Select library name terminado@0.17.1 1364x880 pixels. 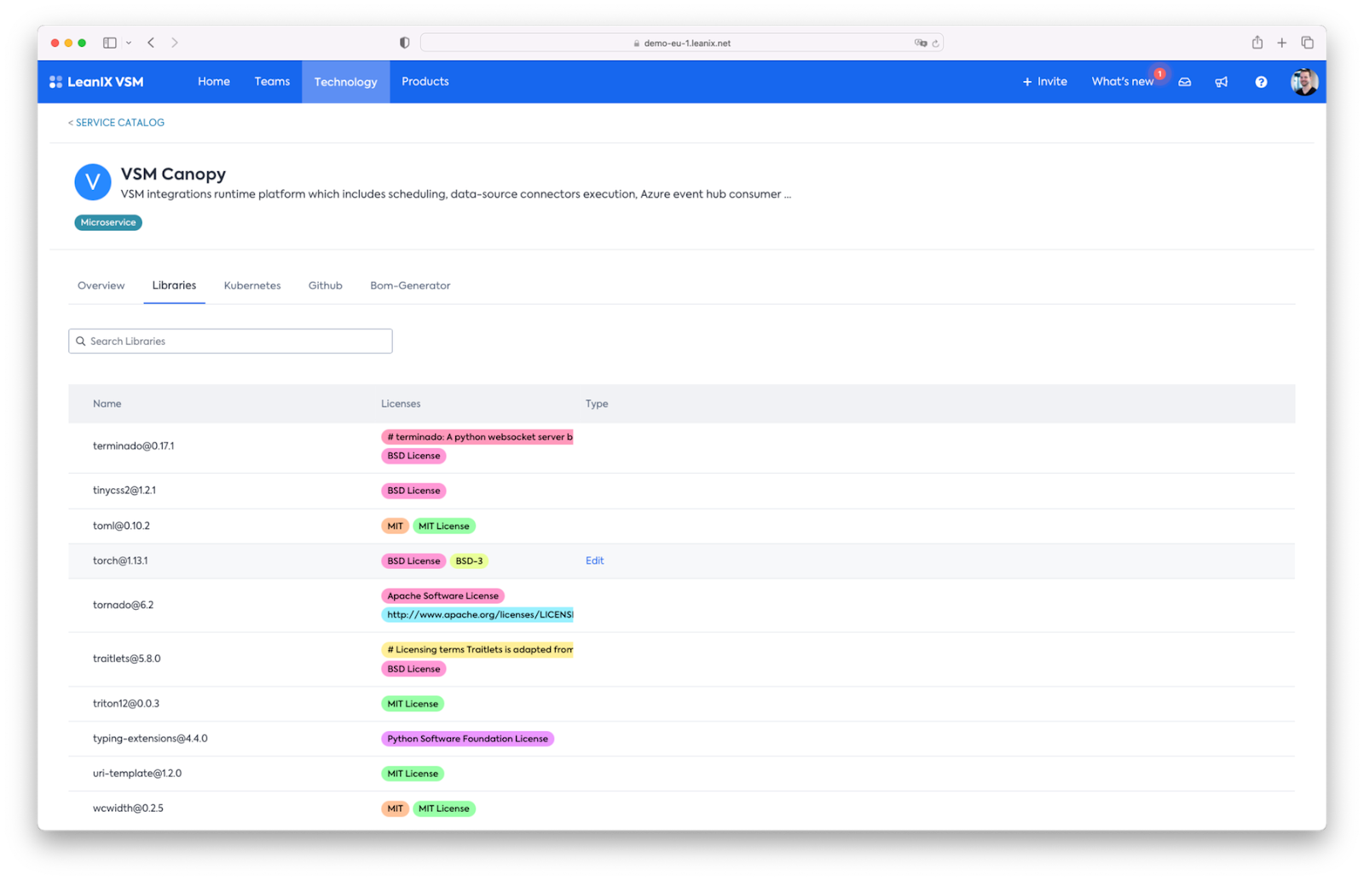(134, 446)
